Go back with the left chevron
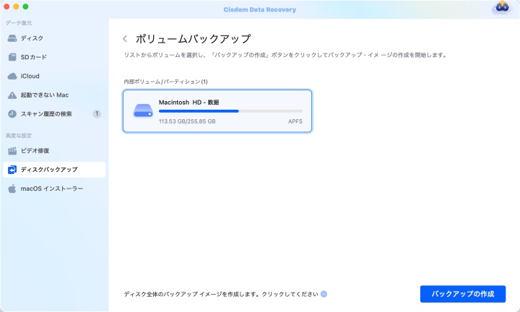This screenshot has height=312, width=520. 125,39
